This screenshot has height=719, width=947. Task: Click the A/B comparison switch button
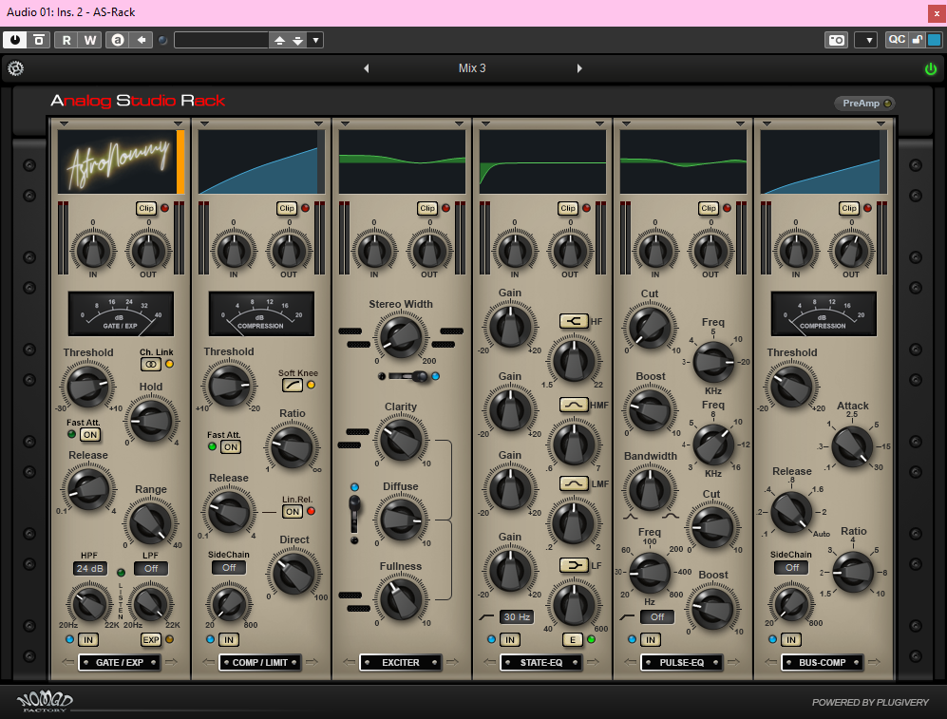point(118,40)
